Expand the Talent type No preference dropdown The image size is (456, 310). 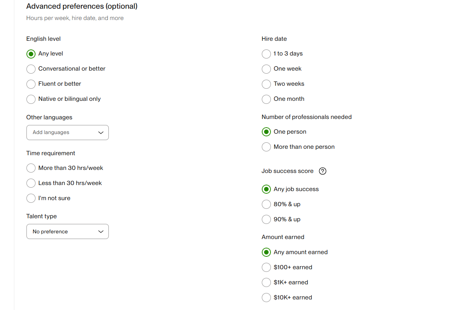(x=68, y=231)
